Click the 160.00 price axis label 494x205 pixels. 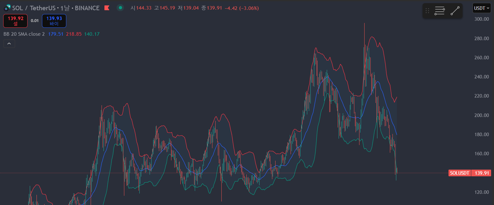(482, 154)
